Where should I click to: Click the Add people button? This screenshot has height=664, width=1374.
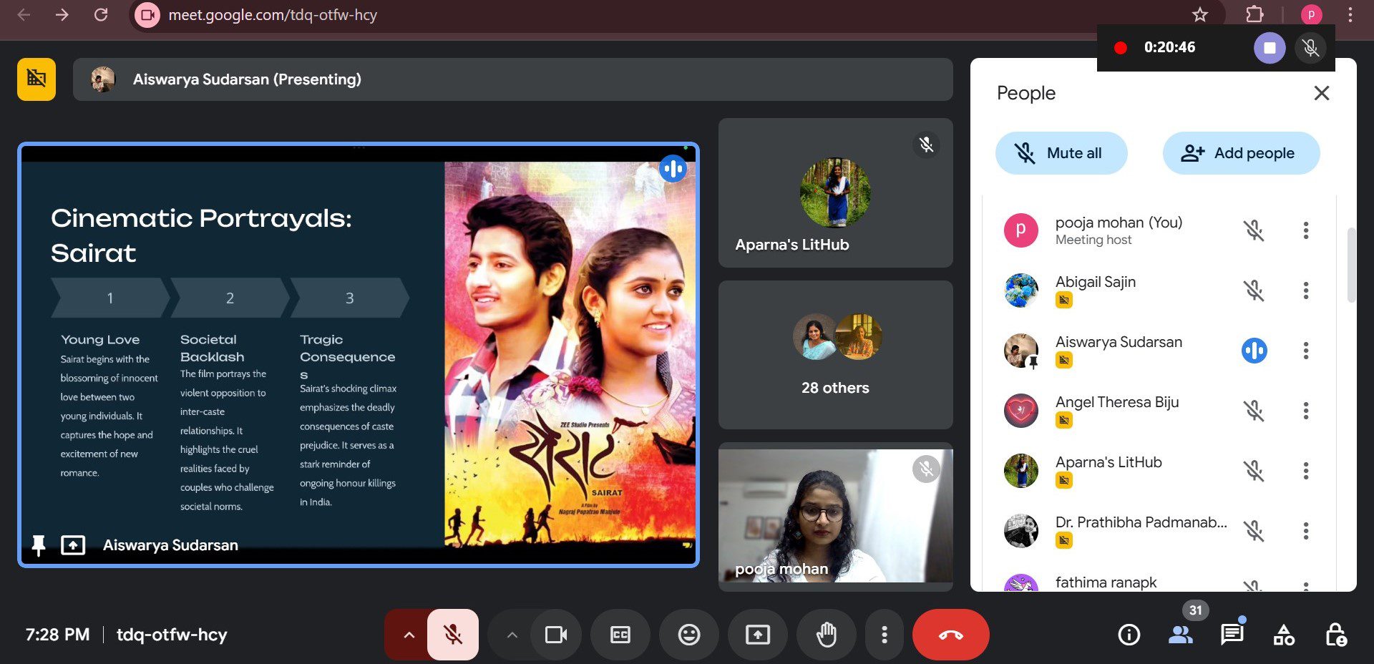click(x=1241, y=153)
